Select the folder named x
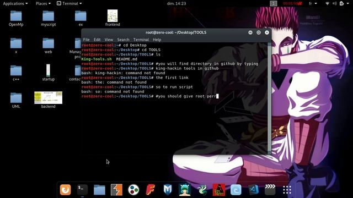The image size is (353, 198). [x=16, y=46]
